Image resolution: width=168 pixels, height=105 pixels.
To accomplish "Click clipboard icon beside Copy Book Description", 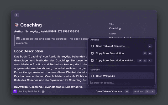I will [x=92, y=53].
